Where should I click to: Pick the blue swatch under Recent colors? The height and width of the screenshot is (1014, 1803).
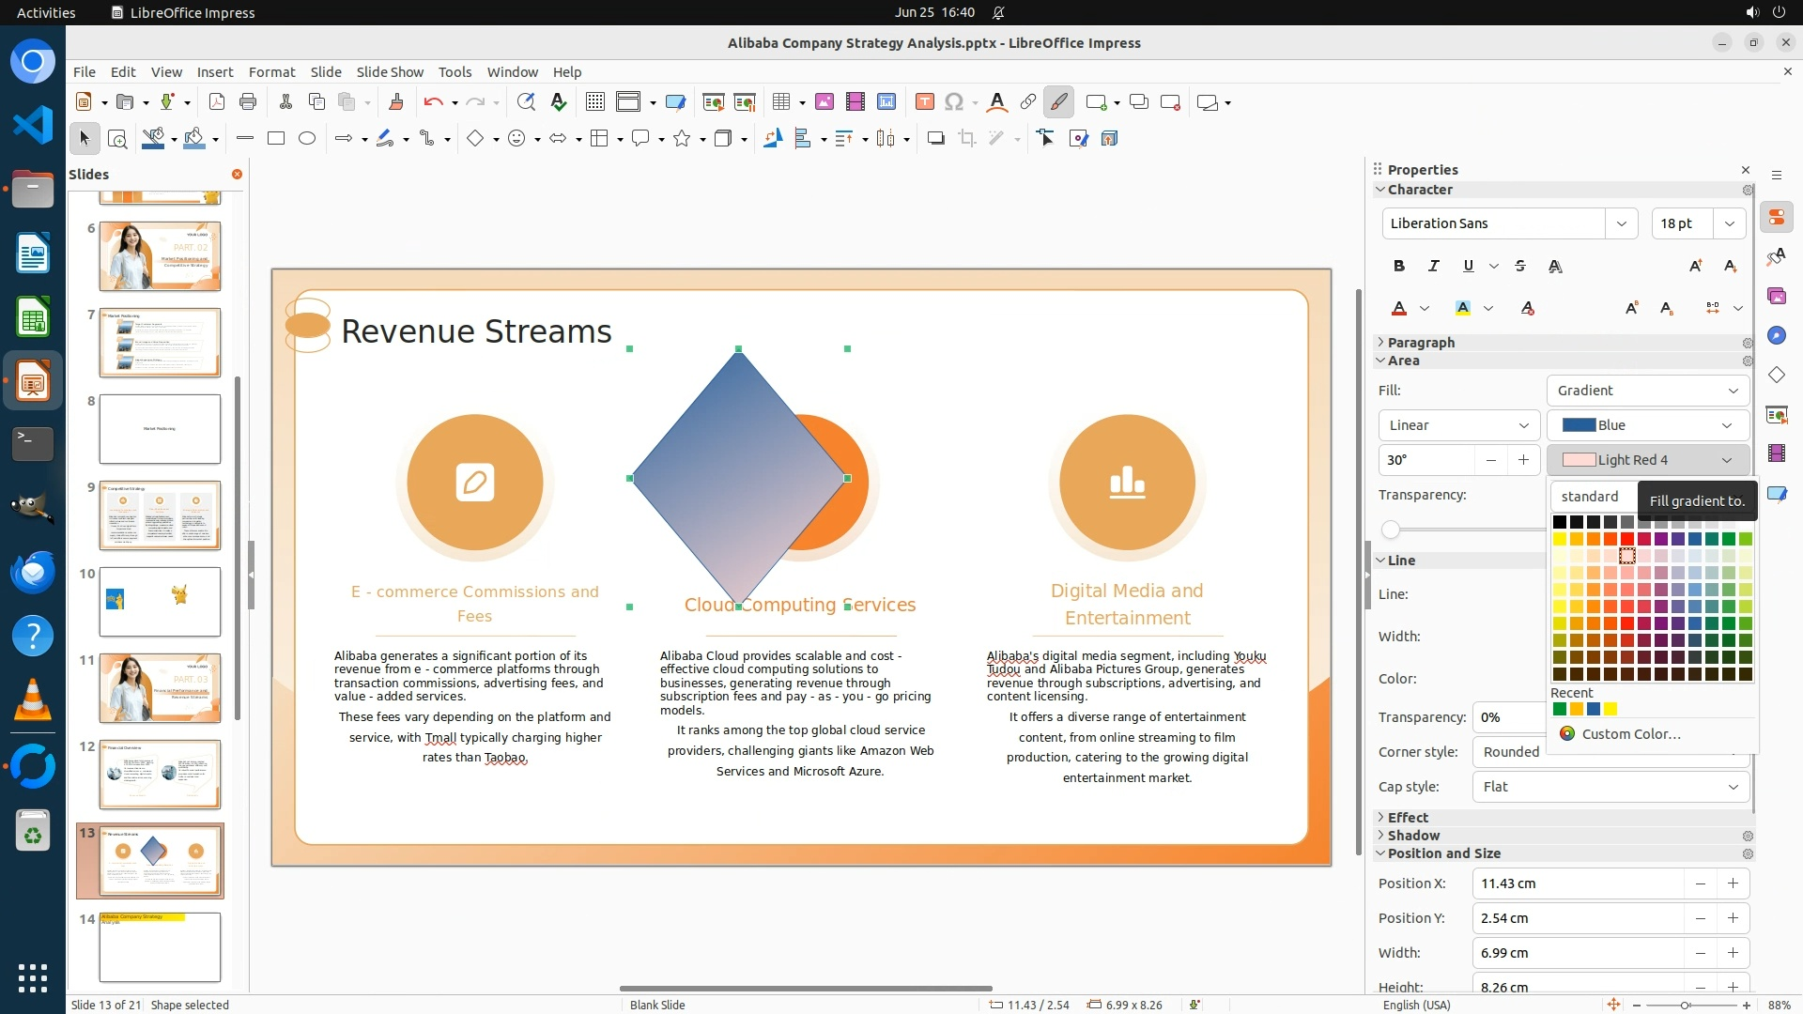(1594, 710)
